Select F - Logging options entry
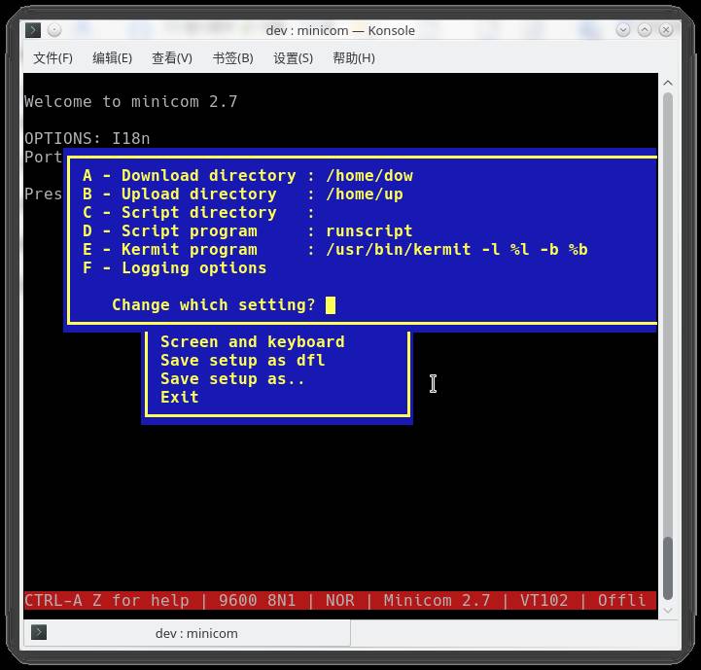The width and height of the screenshot is (701, 670). [175, 268]
